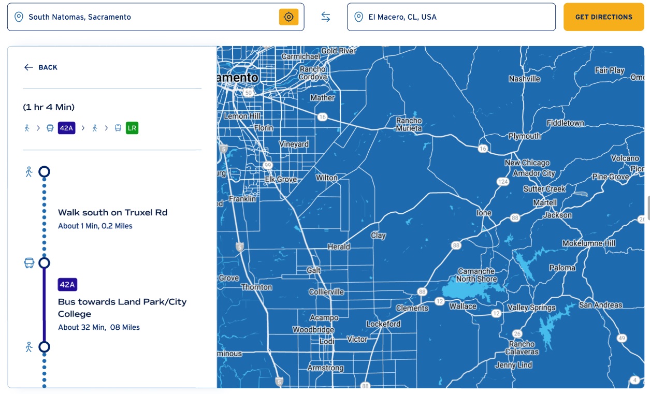Viewport: 650px width, 394px height.
Task: Edit the South Natomas, Sacramento origin field
Action: coord(150,17)
